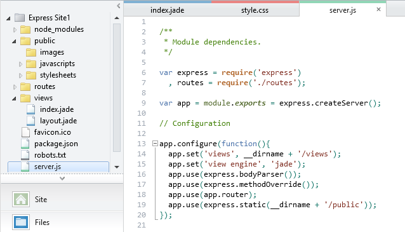Click the routes folder icon

[x=25, y=86]
